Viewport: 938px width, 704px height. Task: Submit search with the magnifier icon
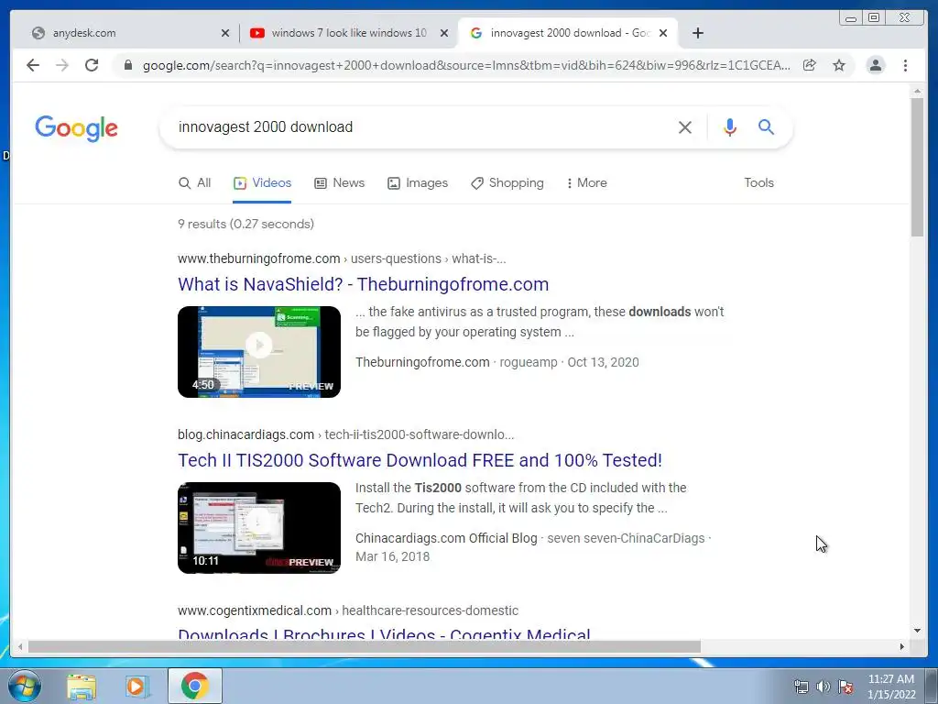767,126
